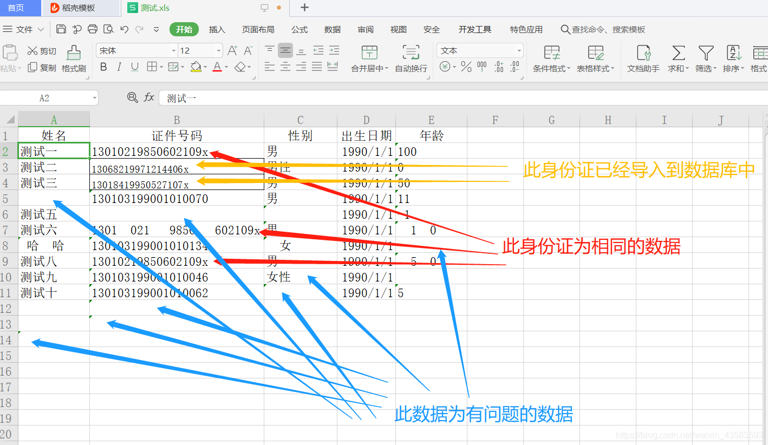Expand the font color dropdown arrow
Screen dimensions: 768x445
pyautogui.click(x=226, y=67)
